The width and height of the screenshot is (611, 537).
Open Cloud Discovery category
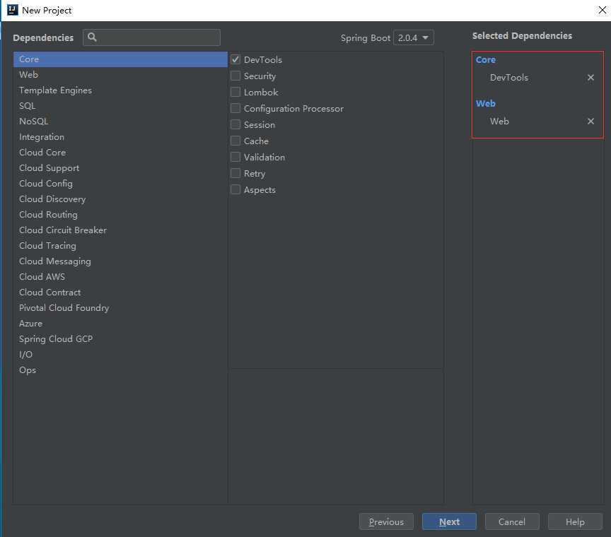click(120, 199)
